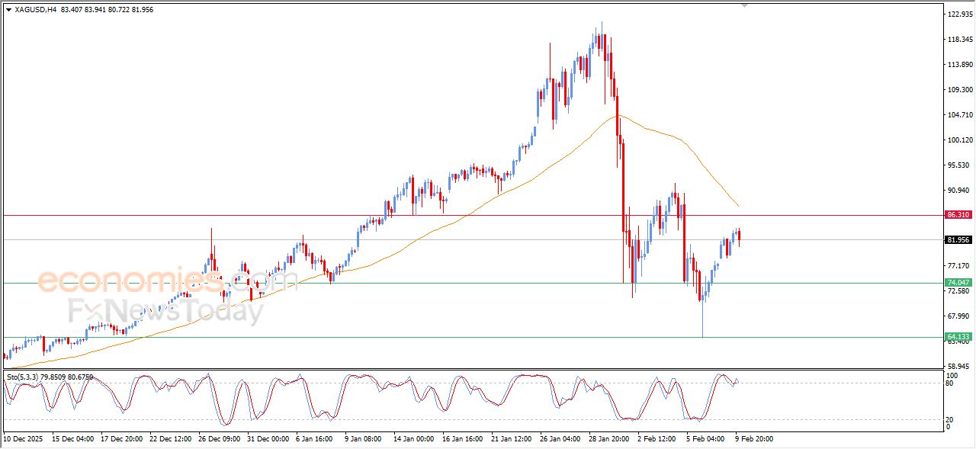Click the XAGUSD,H4 symbol label

pyautogui.click(x=37, y=10)
